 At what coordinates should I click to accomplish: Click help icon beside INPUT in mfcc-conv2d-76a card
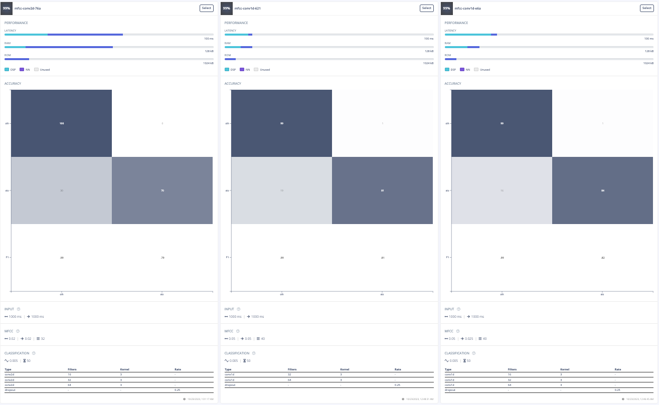click(18, 309)
